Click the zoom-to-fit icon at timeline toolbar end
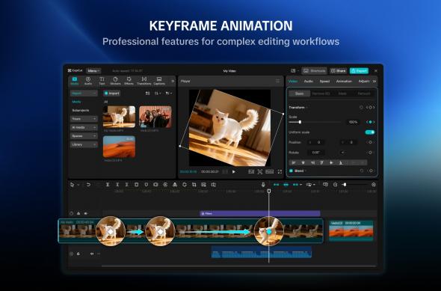Image resolution: width=441 pixels, height=291 pixels. [374, 185]
